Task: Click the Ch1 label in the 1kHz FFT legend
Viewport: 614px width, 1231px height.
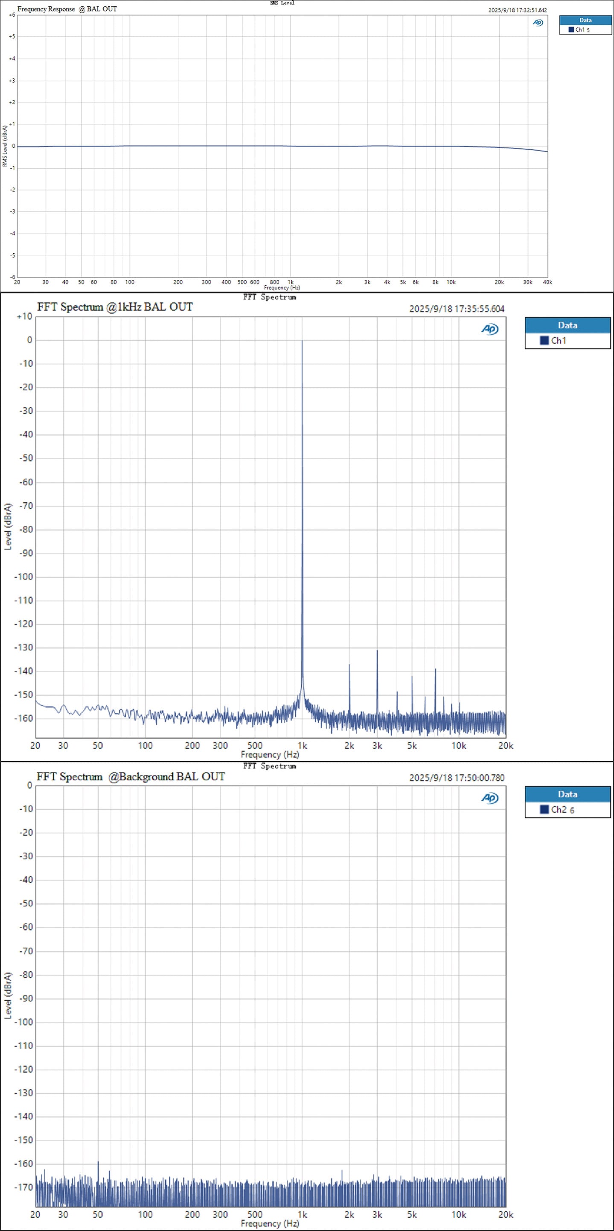Action: pos(558,341)
